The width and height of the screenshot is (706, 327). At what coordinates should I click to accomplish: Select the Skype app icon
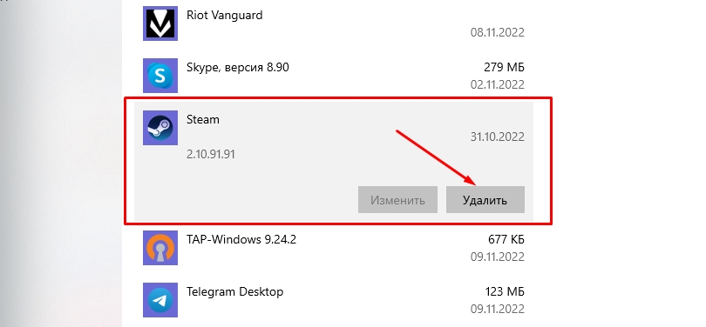[x=160, y=76]
